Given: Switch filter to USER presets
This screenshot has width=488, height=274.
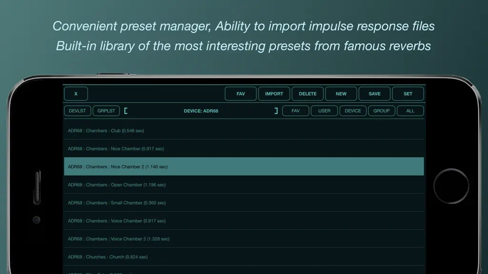Looking at the screenshot, I should click(324, 110).
